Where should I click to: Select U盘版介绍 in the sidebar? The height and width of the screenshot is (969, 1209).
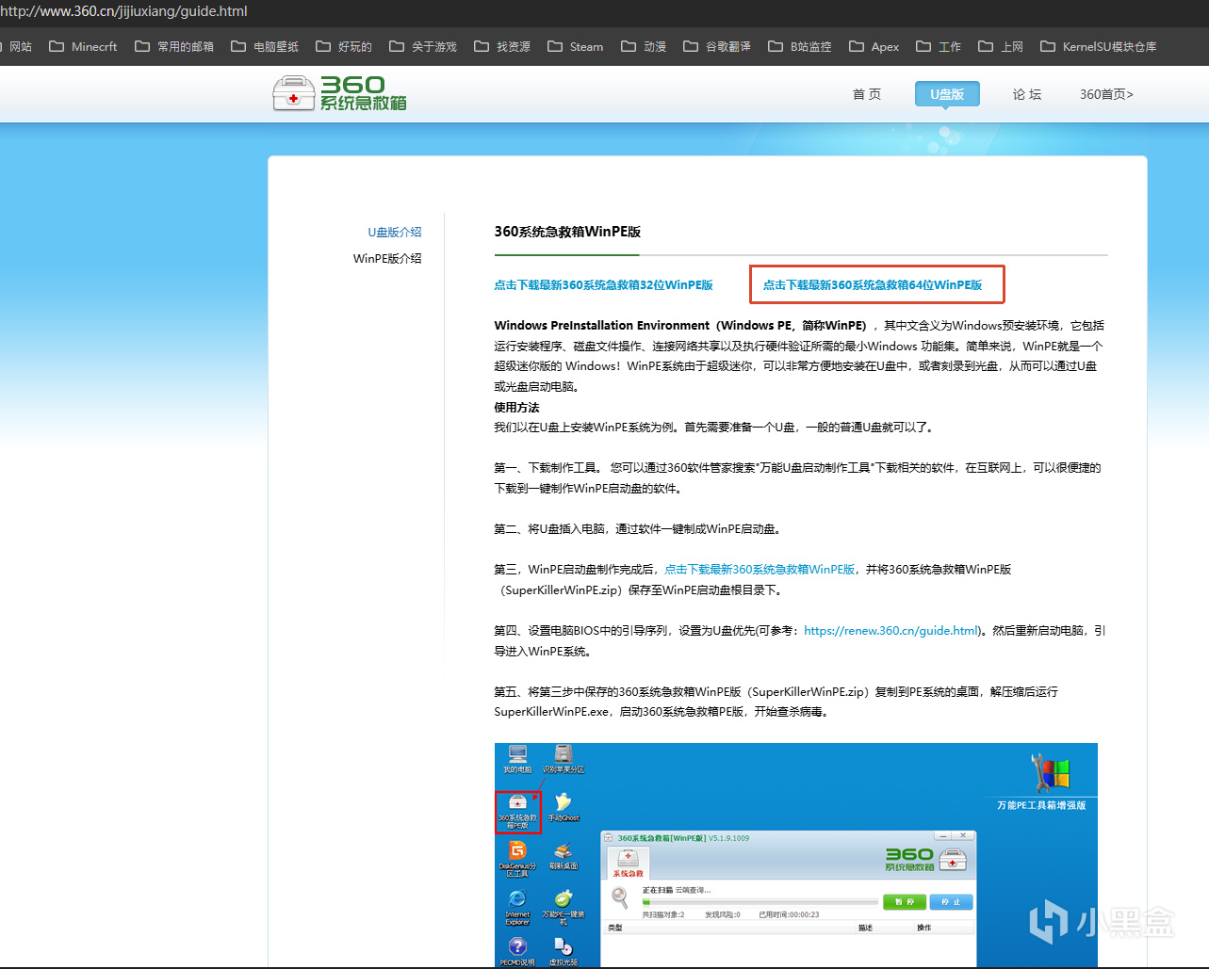click(x=395, y=232)
